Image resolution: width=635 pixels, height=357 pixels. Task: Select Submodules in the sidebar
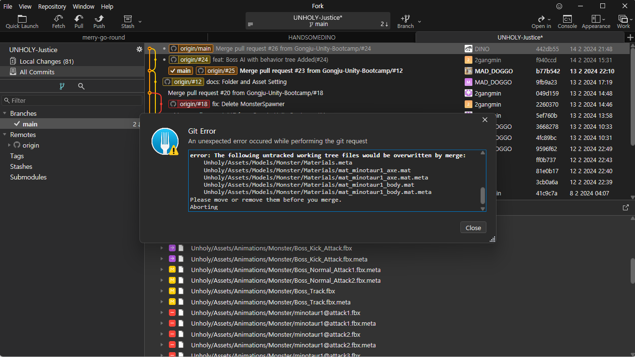[x=28, y=177]
